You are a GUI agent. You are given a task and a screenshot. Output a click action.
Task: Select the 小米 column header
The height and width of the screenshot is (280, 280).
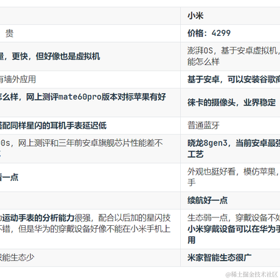pos(230,16)
